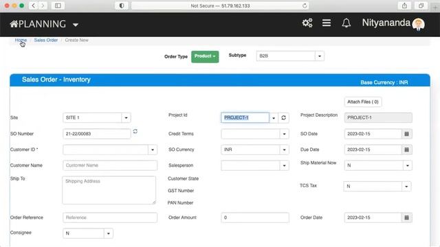
Task: Click the Sales Order - Inventory heading
Action: click(56, 80)
